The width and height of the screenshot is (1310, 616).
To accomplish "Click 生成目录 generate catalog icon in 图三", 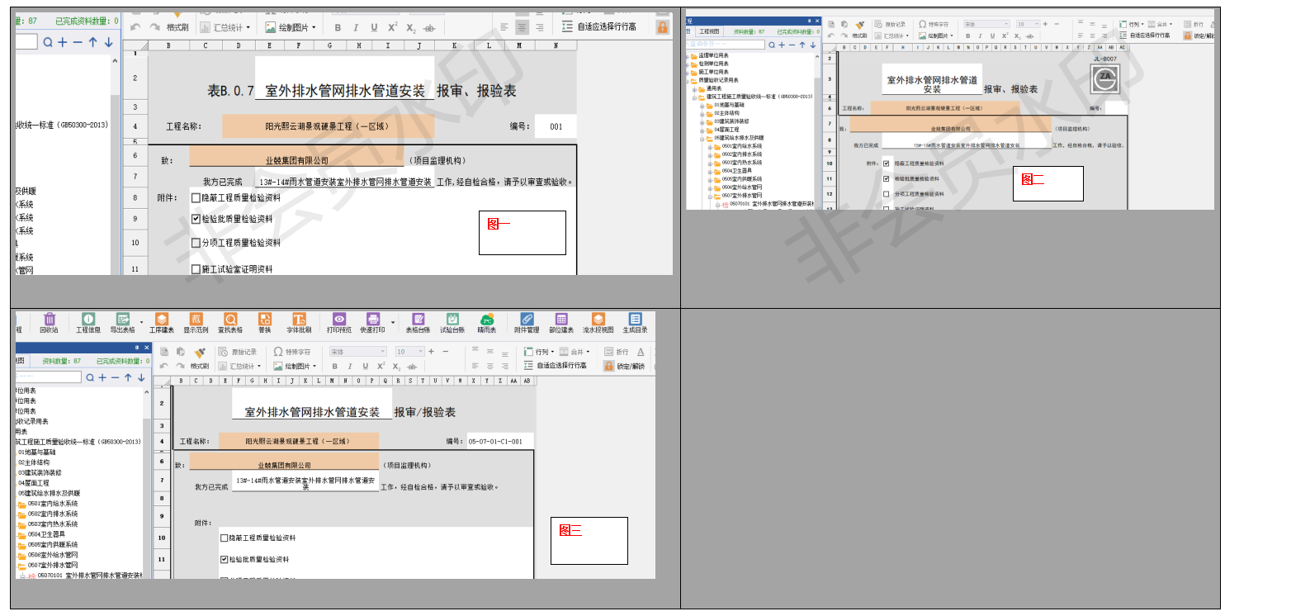I will 635,323.
